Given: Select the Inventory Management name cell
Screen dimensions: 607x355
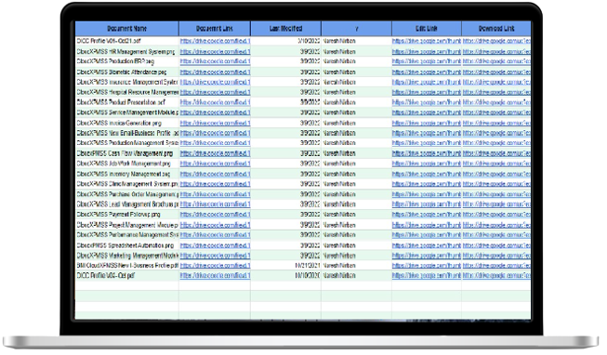Looking at the screenshot, I should point(127,174).
